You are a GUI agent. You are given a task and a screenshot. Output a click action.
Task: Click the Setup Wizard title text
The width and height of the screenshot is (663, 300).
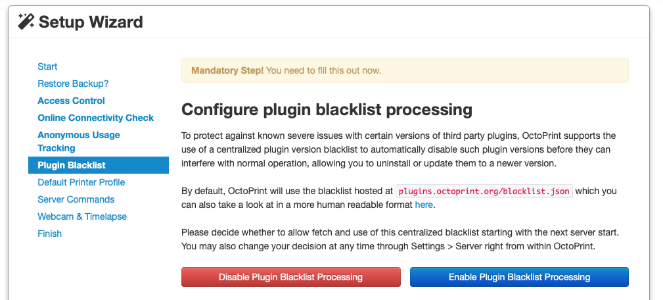tap(91, 22)
